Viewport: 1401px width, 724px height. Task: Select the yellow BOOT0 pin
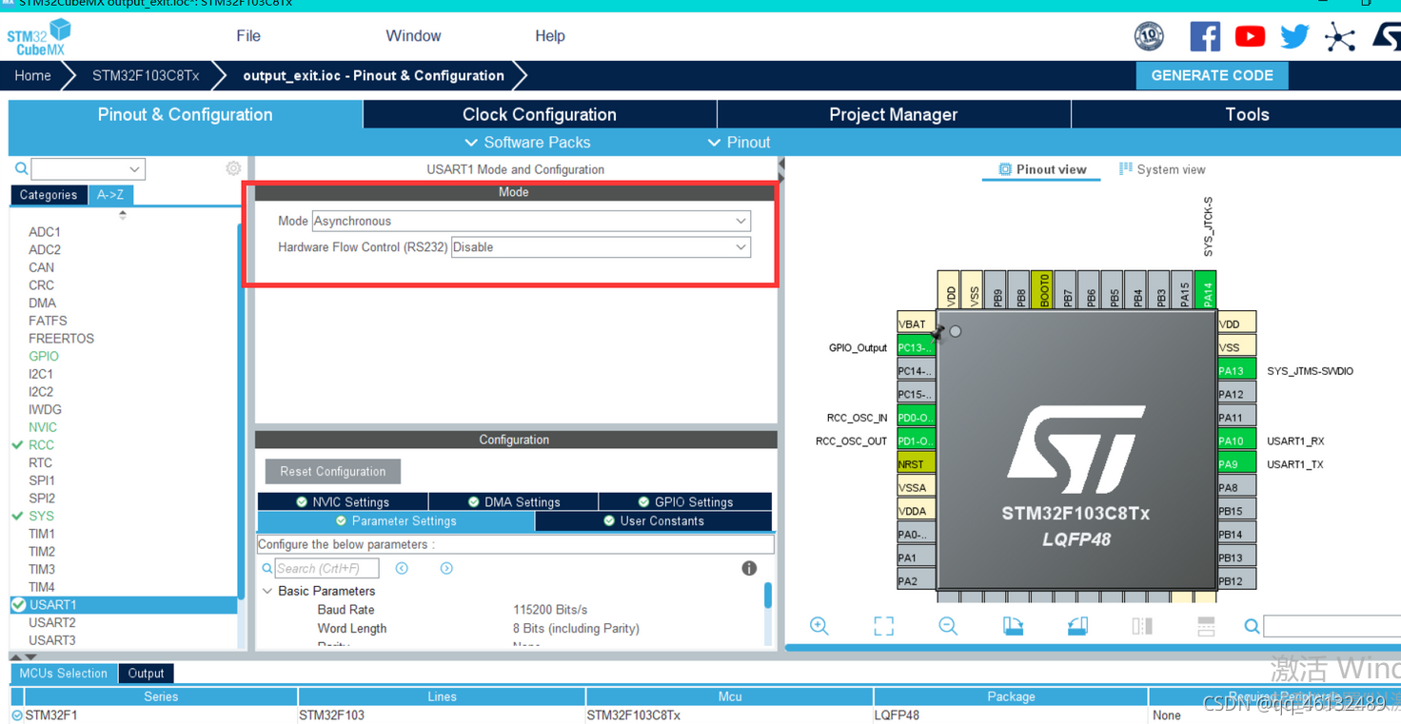click(1042, 290)
